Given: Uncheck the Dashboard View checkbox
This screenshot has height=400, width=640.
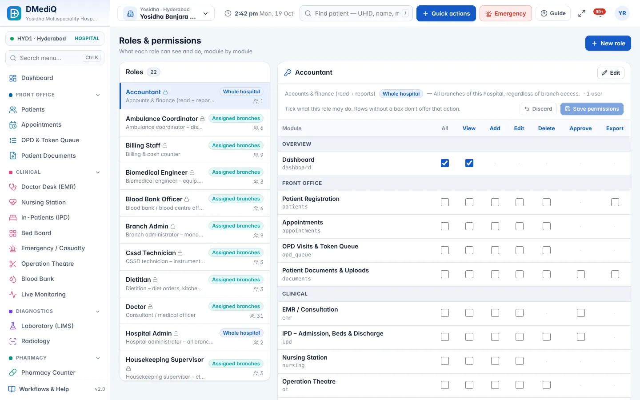Looking at the screenshot, I should (x=469, y=163).
